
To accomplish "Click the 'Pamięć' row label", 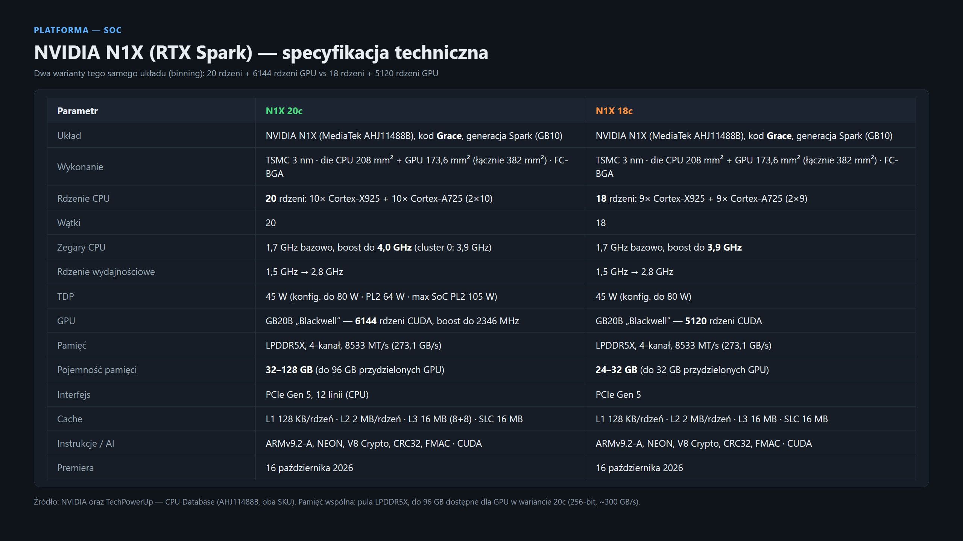I will pyautogui.click(x=71, y=345).
